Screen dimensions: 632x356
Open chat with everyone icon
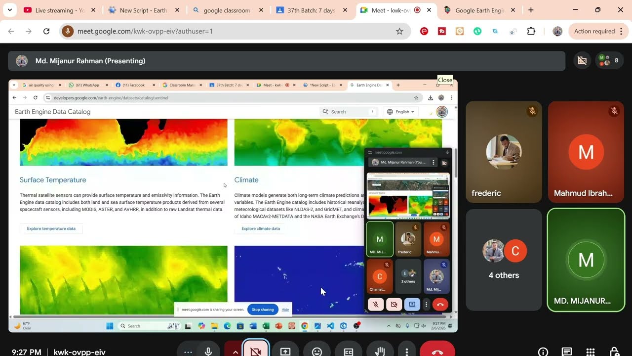tap(567, 352)
